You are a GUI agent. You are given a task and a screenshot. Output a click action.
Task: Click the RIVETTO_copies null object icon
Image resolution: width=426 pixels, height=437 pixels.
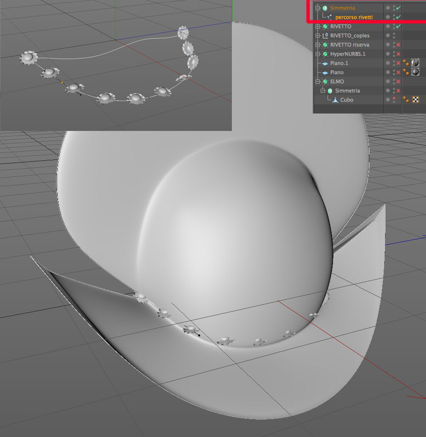click(325, 36)
